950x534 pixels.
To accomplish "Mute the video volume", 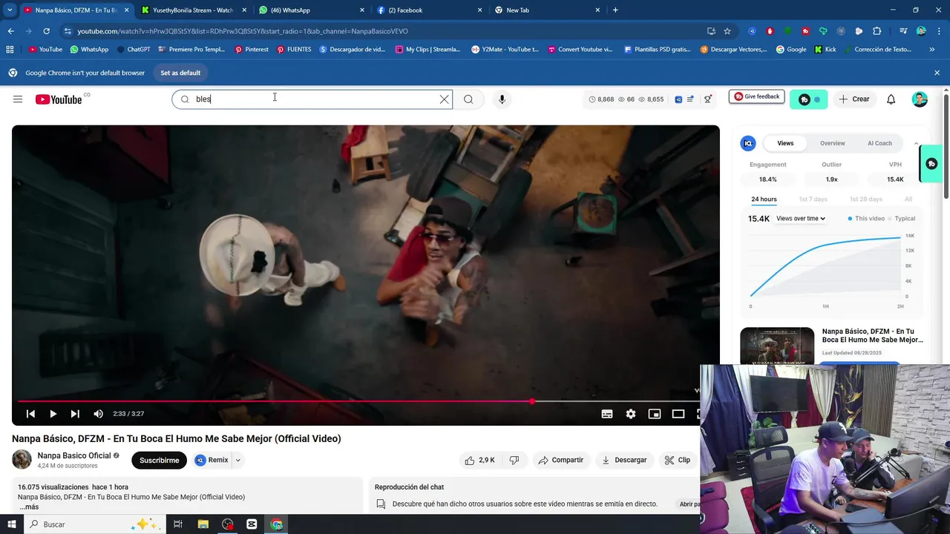I will pos(98,414).
